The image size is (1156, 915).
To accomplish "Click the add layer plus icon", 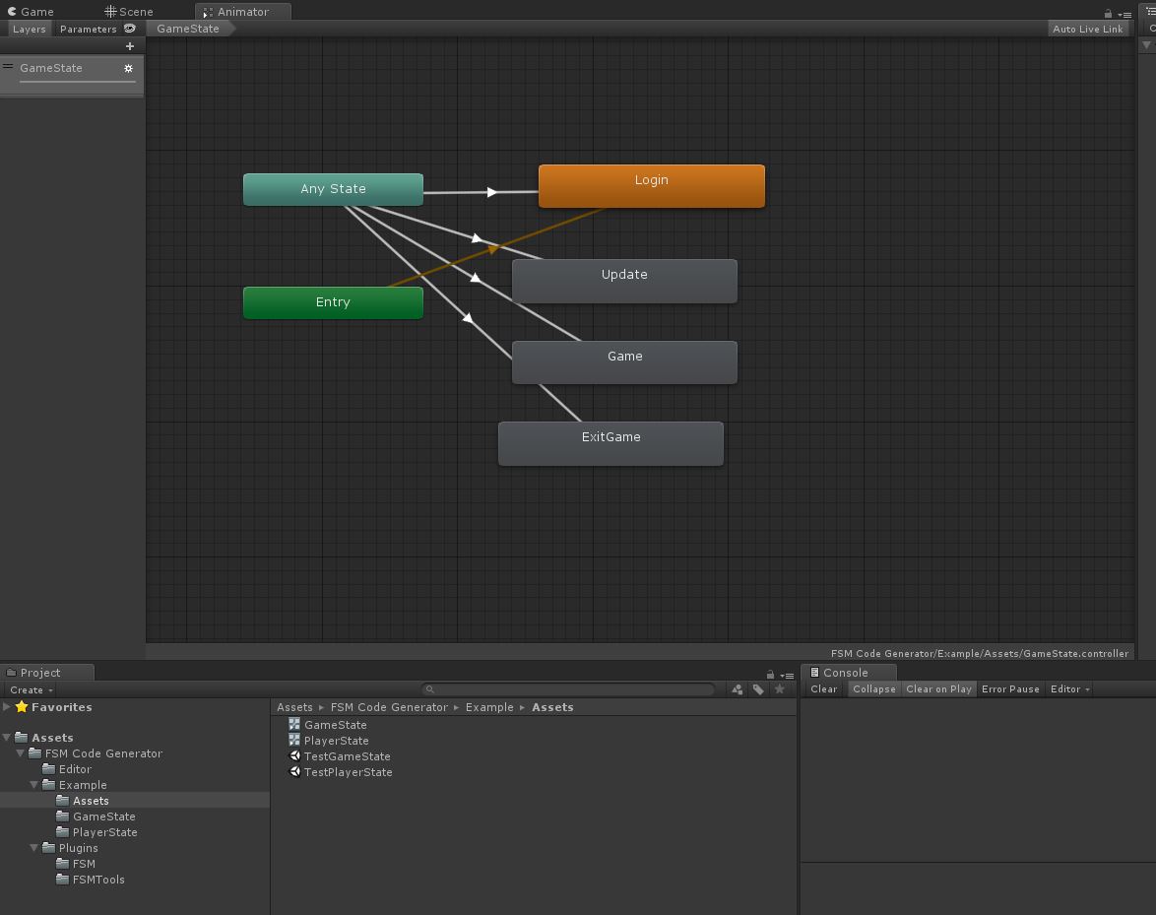I will click(x=129, y=46).
